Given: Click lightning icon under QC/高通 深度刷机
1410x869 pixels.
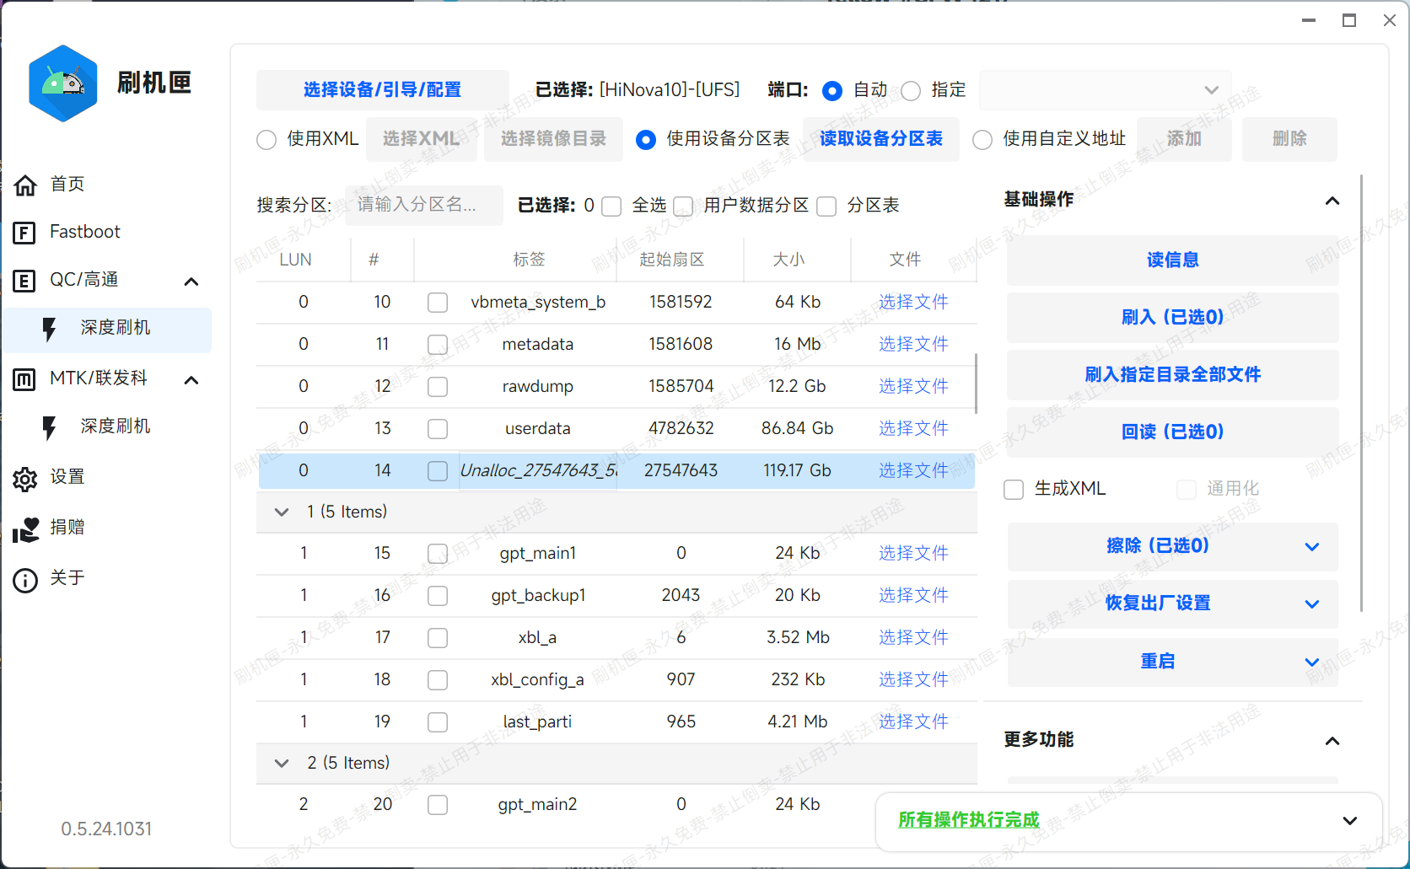Looking at the screenshot, I should 50,330.
